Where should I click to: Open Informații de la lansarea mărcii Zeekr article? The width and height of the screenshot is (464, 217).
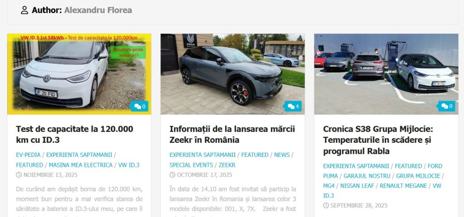[232, 134]
